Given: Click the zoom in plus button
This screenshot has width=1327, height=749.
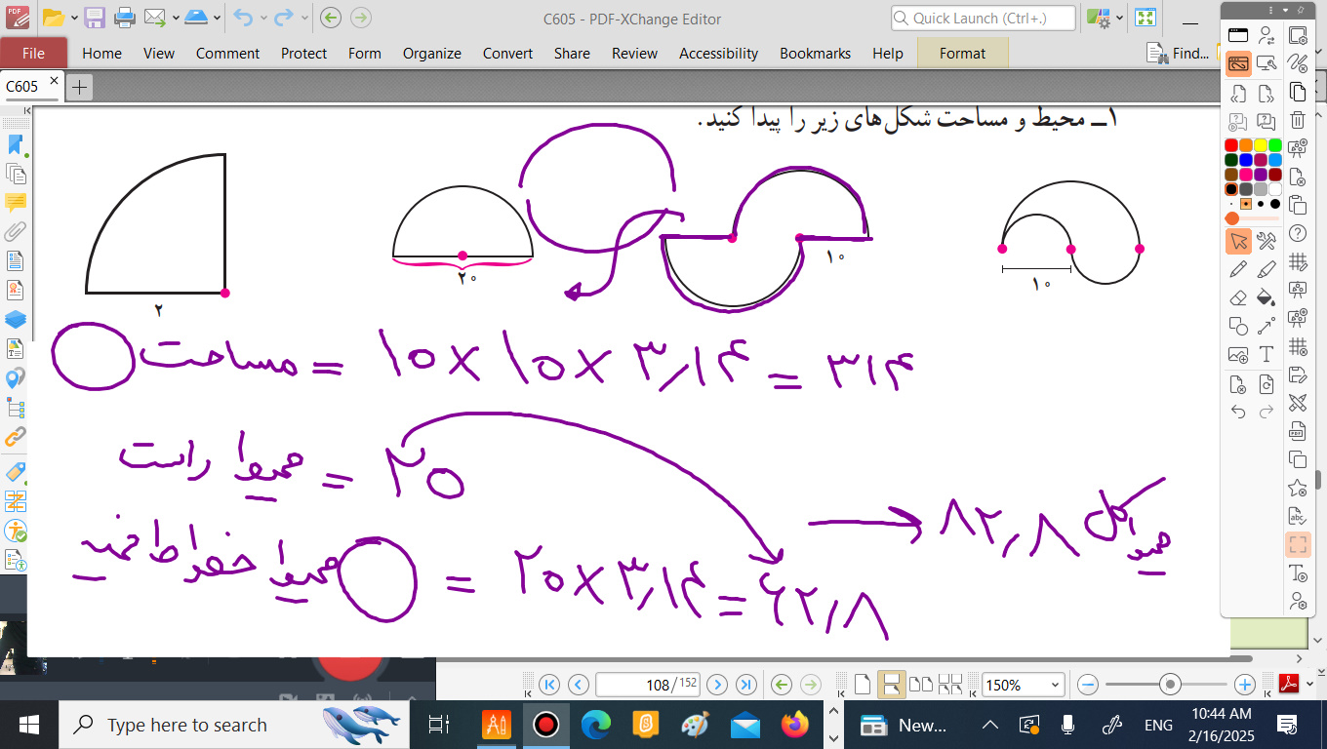Looking at the screenshot, I should coord(1244,685).
